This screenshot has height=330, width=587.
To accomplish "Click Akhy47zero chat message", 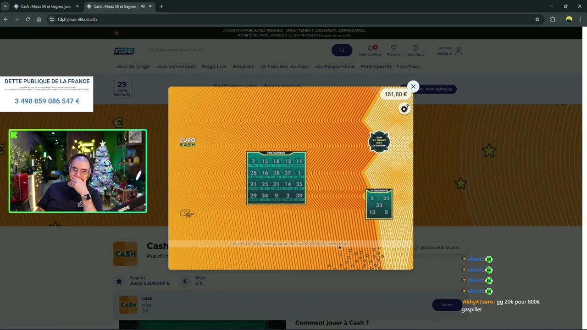I will pyautogui.click(x=501, y=305).
